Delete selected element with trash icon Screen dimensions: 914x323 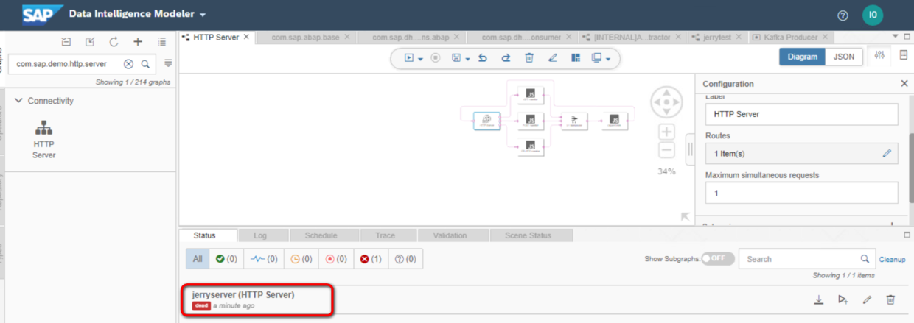[x=529, y=57]
